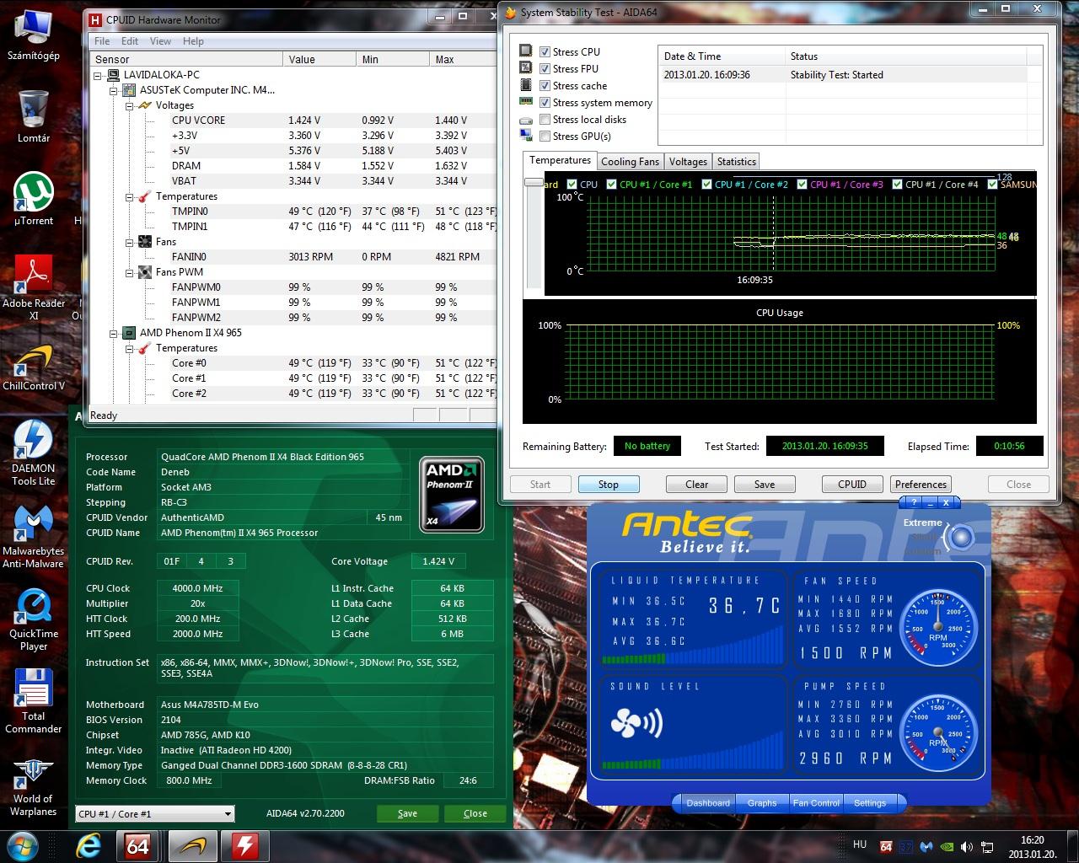
Task: Open the Lomtár recycle bin icon
Action: [33, 115]
